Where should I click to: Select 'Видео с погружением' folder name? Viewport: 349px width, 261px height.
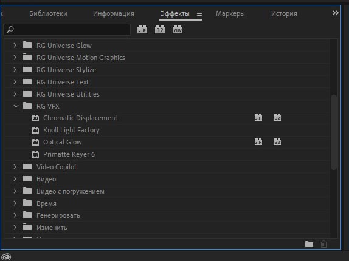tap(71, 191)
